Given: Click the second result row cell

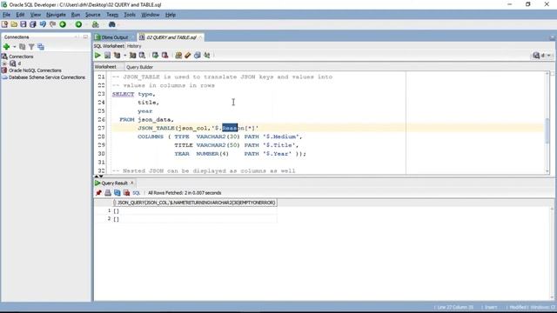Looking at the screenshot, I should 195,219.
